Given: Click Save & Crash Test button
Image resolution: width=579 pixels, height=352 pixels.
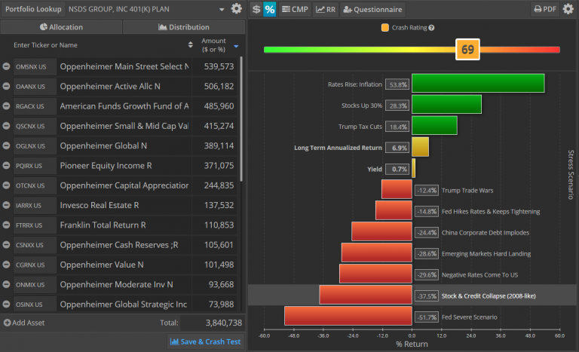Looking at the screenshot, I should pos(205,341).
